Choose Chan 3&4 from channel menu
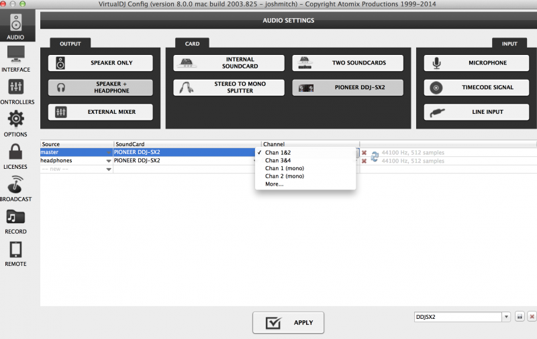 [x=278, y=160]
